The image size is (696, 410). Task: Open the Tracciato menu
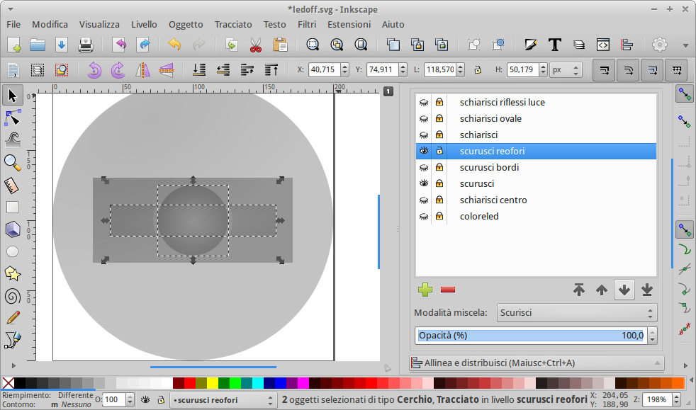[x=233, y=24]
